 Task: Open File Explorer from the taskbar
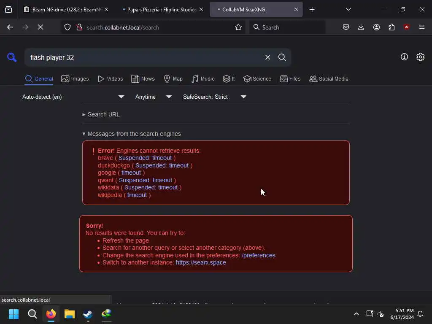click(x=70, y=314)
